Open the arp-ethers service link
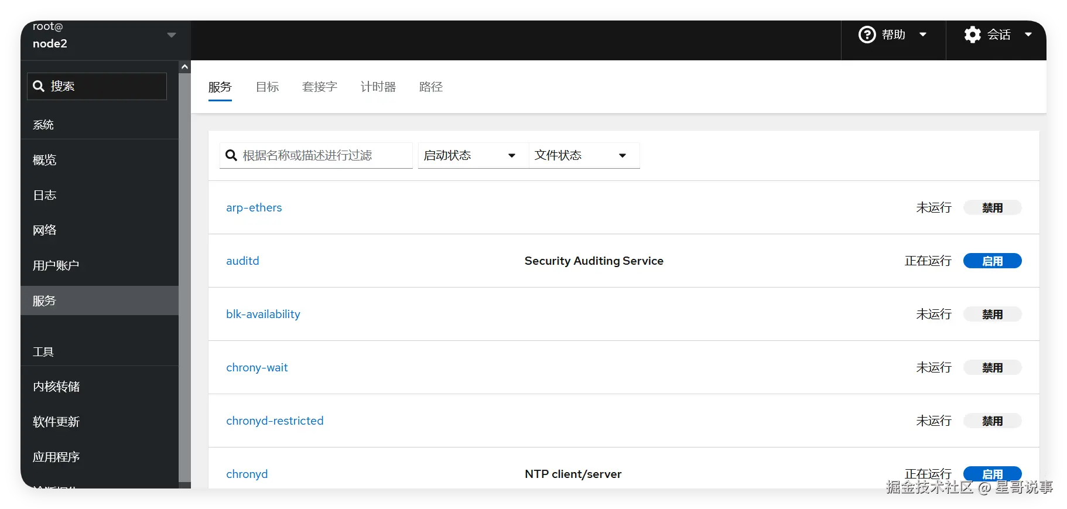 coord(254,207)
